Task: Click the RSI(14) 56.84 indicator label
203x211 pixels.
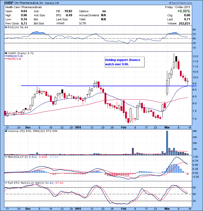Action: point(18,27)
